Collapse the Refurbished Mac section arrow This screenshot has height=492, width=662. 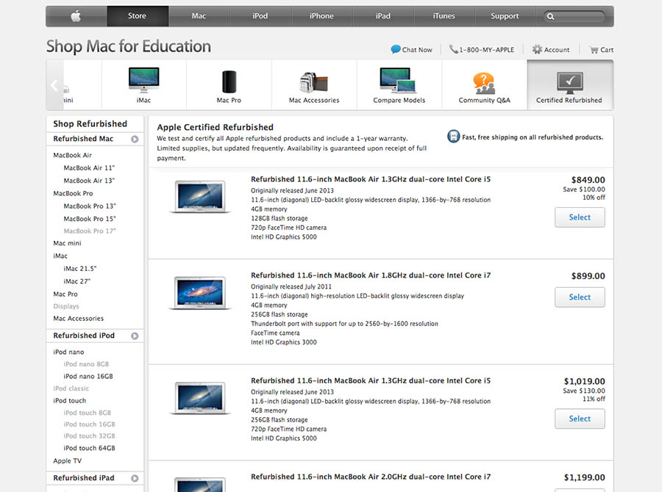coord(135,139)
